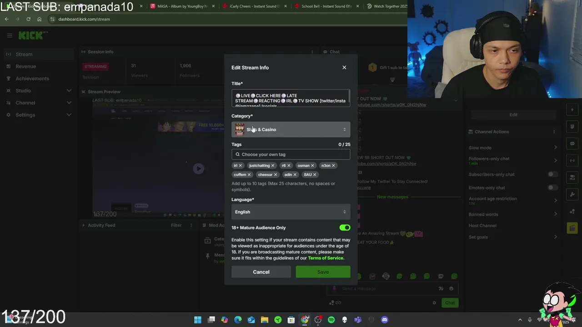582x327 pixels.
Task: Remove the r6 tag
Action: (289, 165)
